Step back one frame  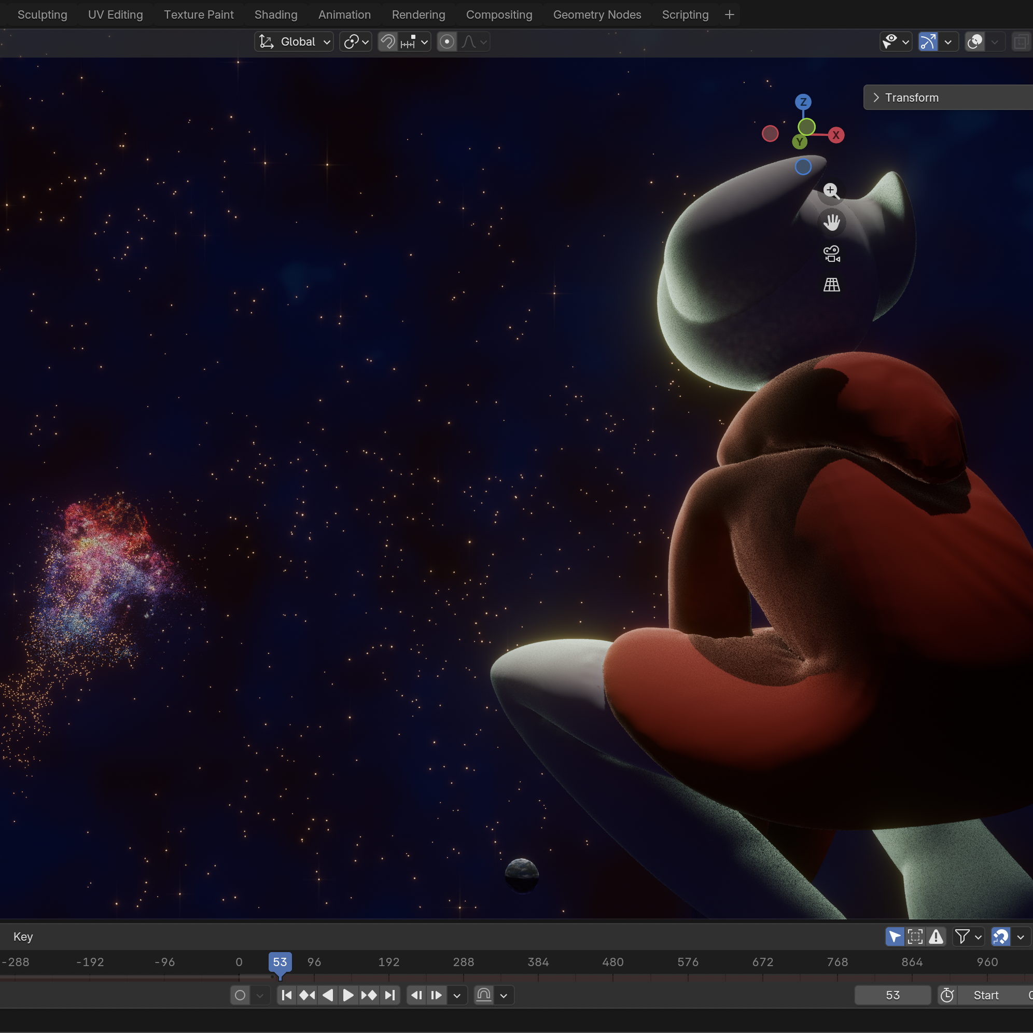416,995
